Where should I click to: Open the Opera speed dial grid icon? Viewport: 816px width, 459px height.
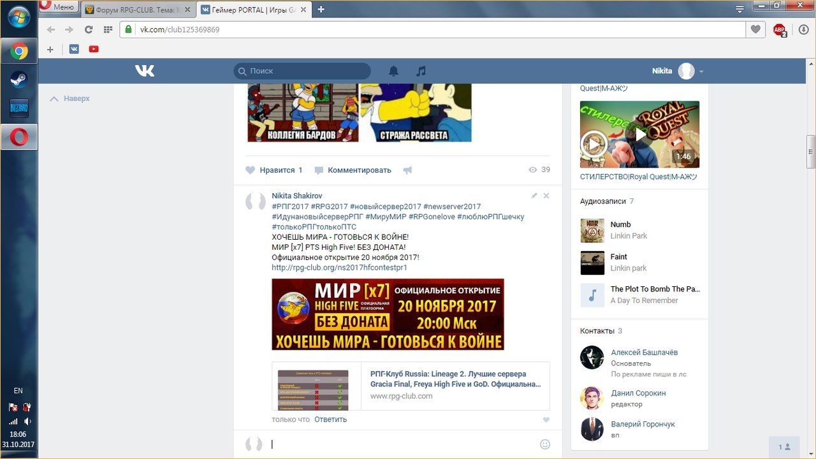[108, 29]
